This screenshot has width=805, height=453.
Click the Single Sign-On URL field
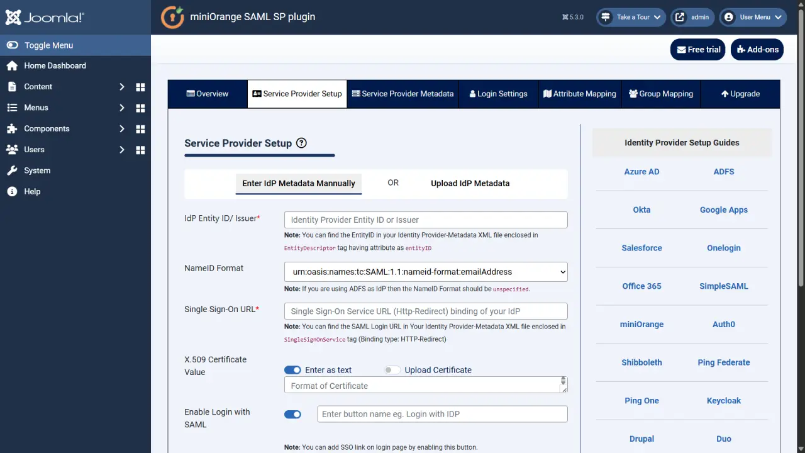[x=426, y=311]
